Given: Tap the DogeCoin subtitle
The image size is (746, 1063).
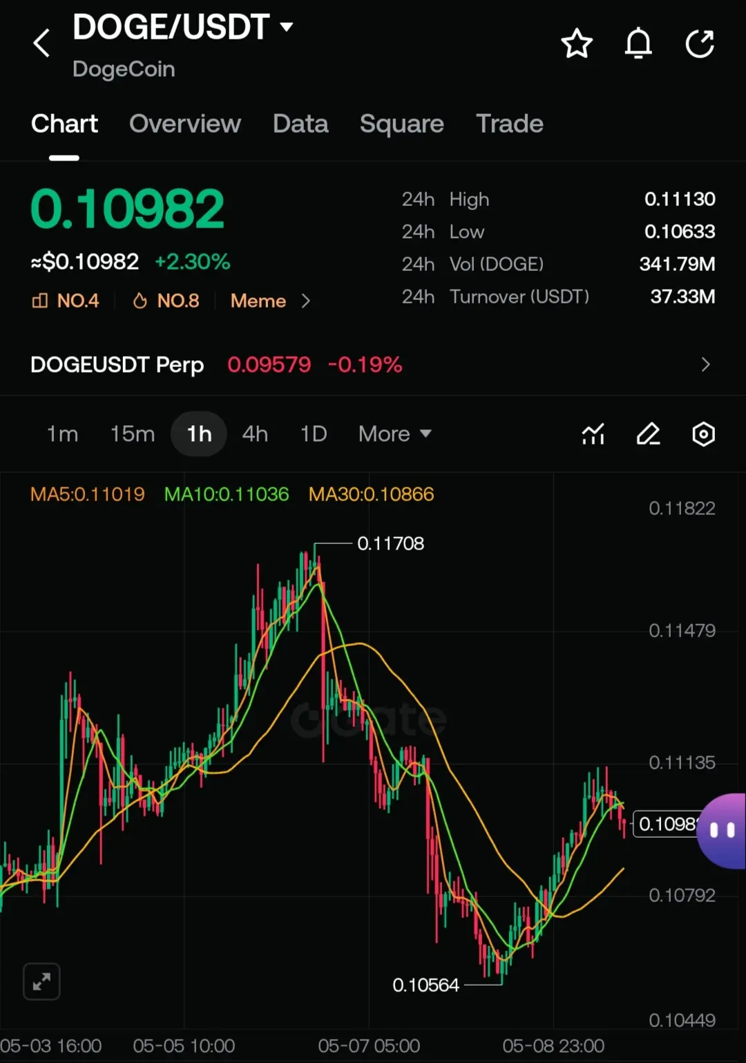Looking at the screenshot, I should click(124, 69).
